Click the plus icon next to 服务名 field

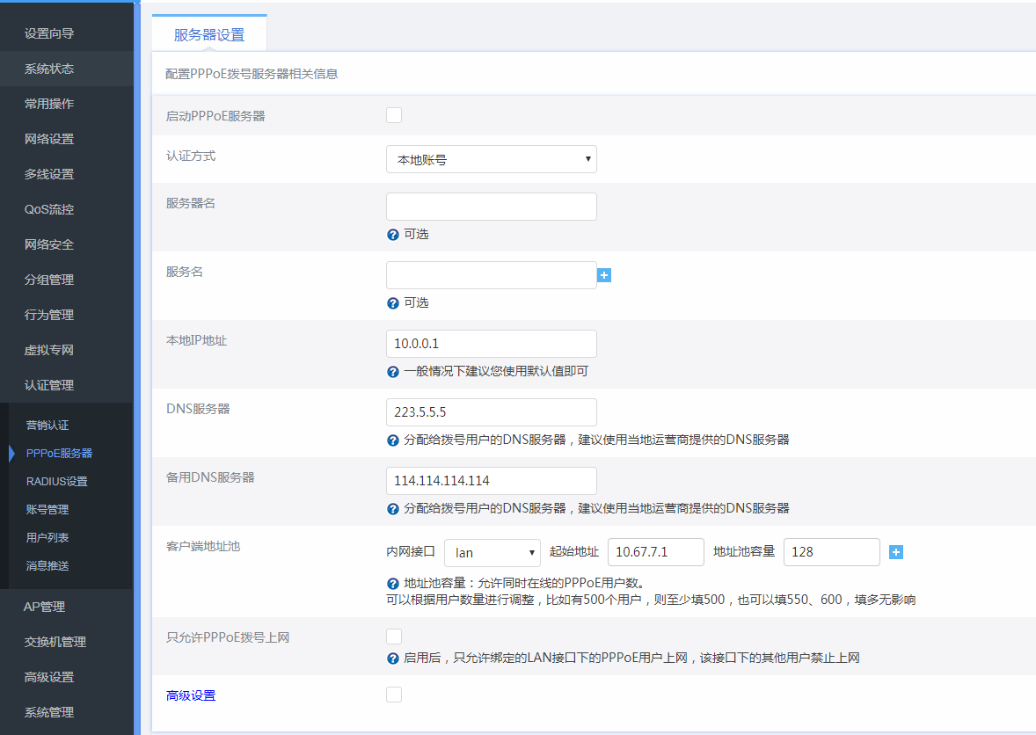604,275
